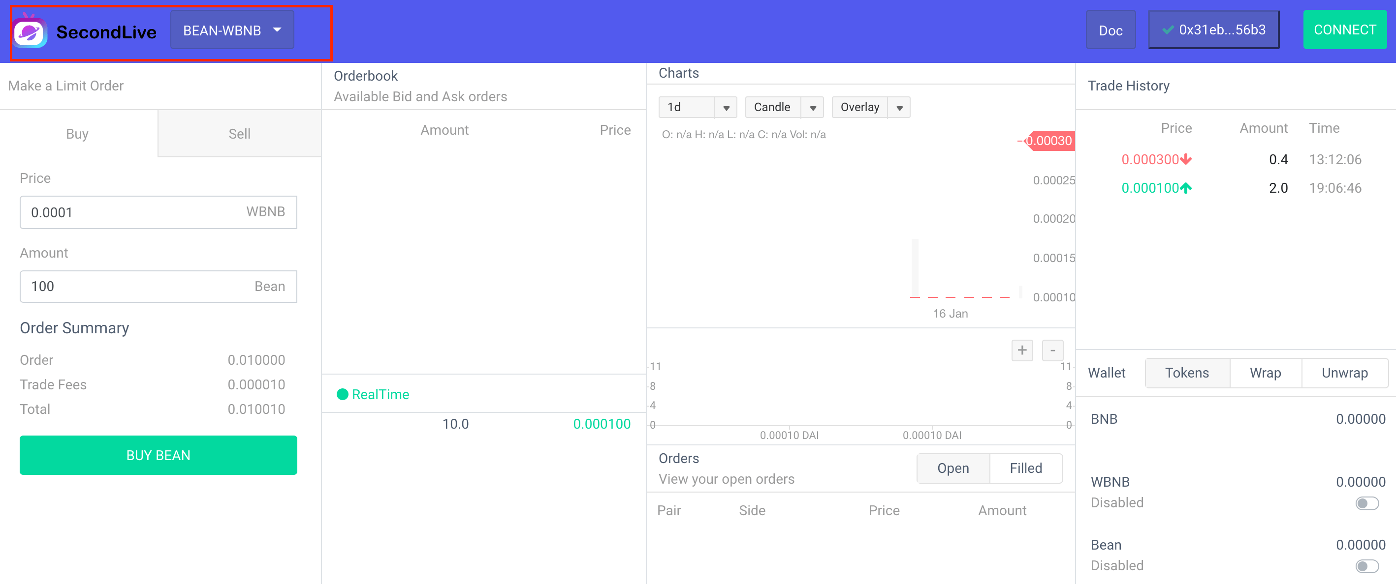Click the chart zoom out minus icon
1396x584 pixels.
tap(1052, 350)
